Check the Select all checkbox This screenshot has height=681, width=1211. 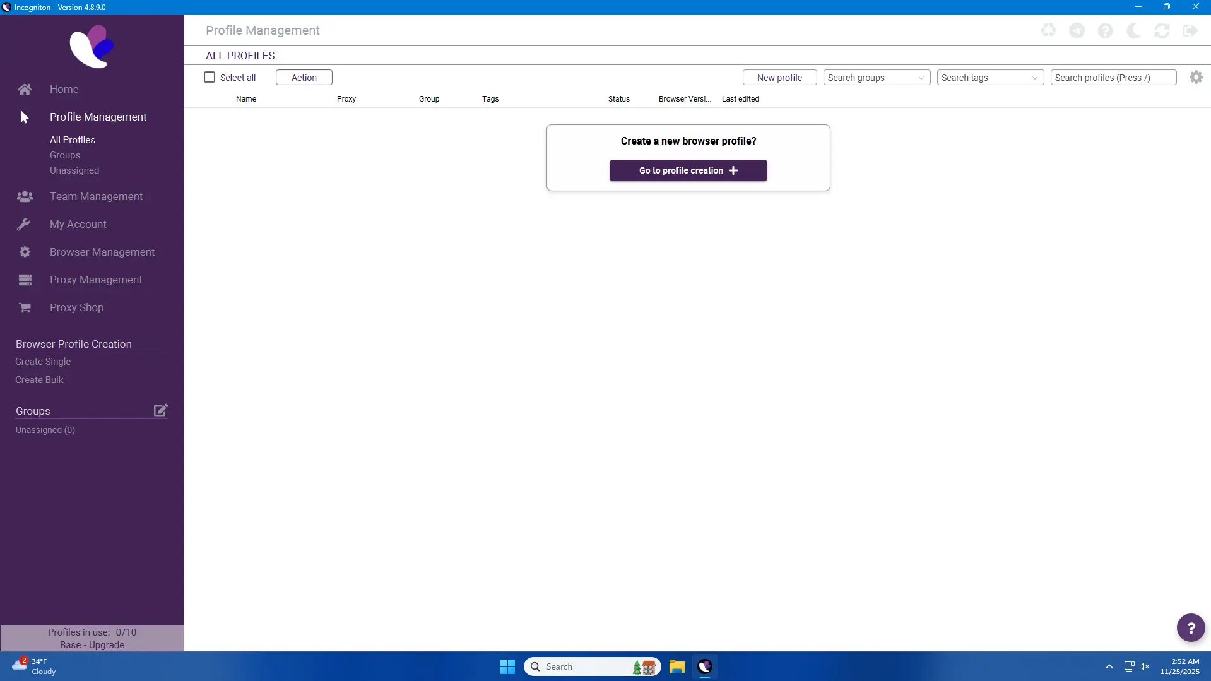(210, 77)
